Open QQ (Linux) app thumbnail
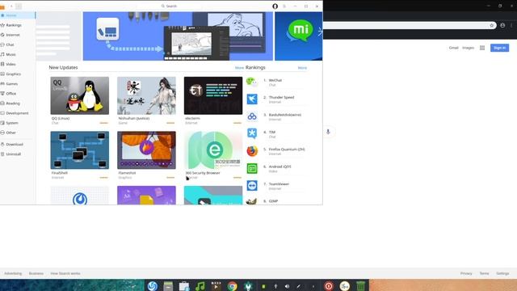The width and height of the screenshot is (517, 291). pos(79,95)
